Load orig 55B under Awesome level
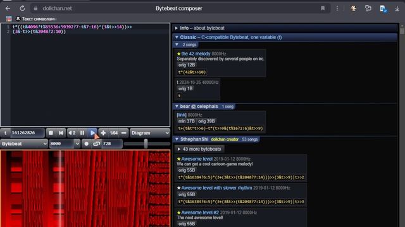 [x=187, y=170]
